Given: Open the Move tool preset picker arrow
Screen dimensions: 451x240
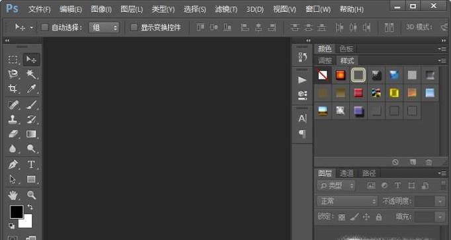Looking at the screenshot, I should point(32,28).
